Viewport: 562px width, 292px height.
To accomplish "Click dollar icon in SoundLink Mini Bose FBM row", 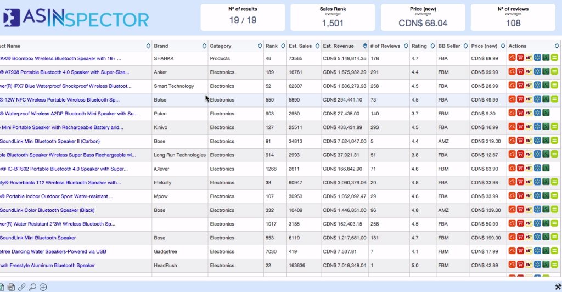I will coord(546,237).
